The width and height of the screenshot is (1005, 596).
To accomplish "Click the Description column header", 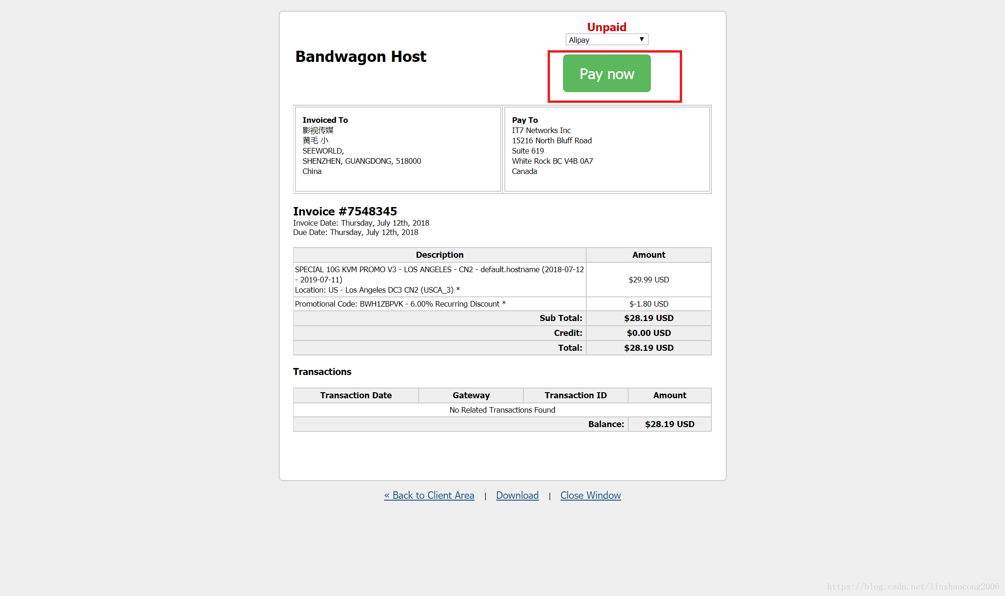I will [439, 255].
